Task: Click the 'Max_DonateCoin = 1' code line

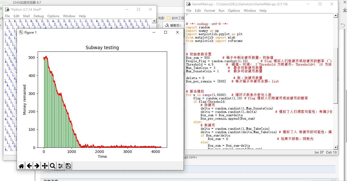Action: [x=202, y=71]
